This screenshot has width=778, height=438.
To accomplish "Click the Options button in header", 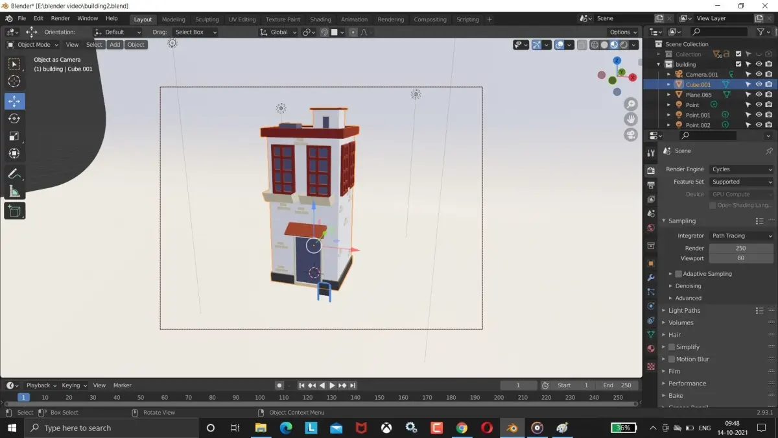I will pyautogui.click(x=623, y=32).
